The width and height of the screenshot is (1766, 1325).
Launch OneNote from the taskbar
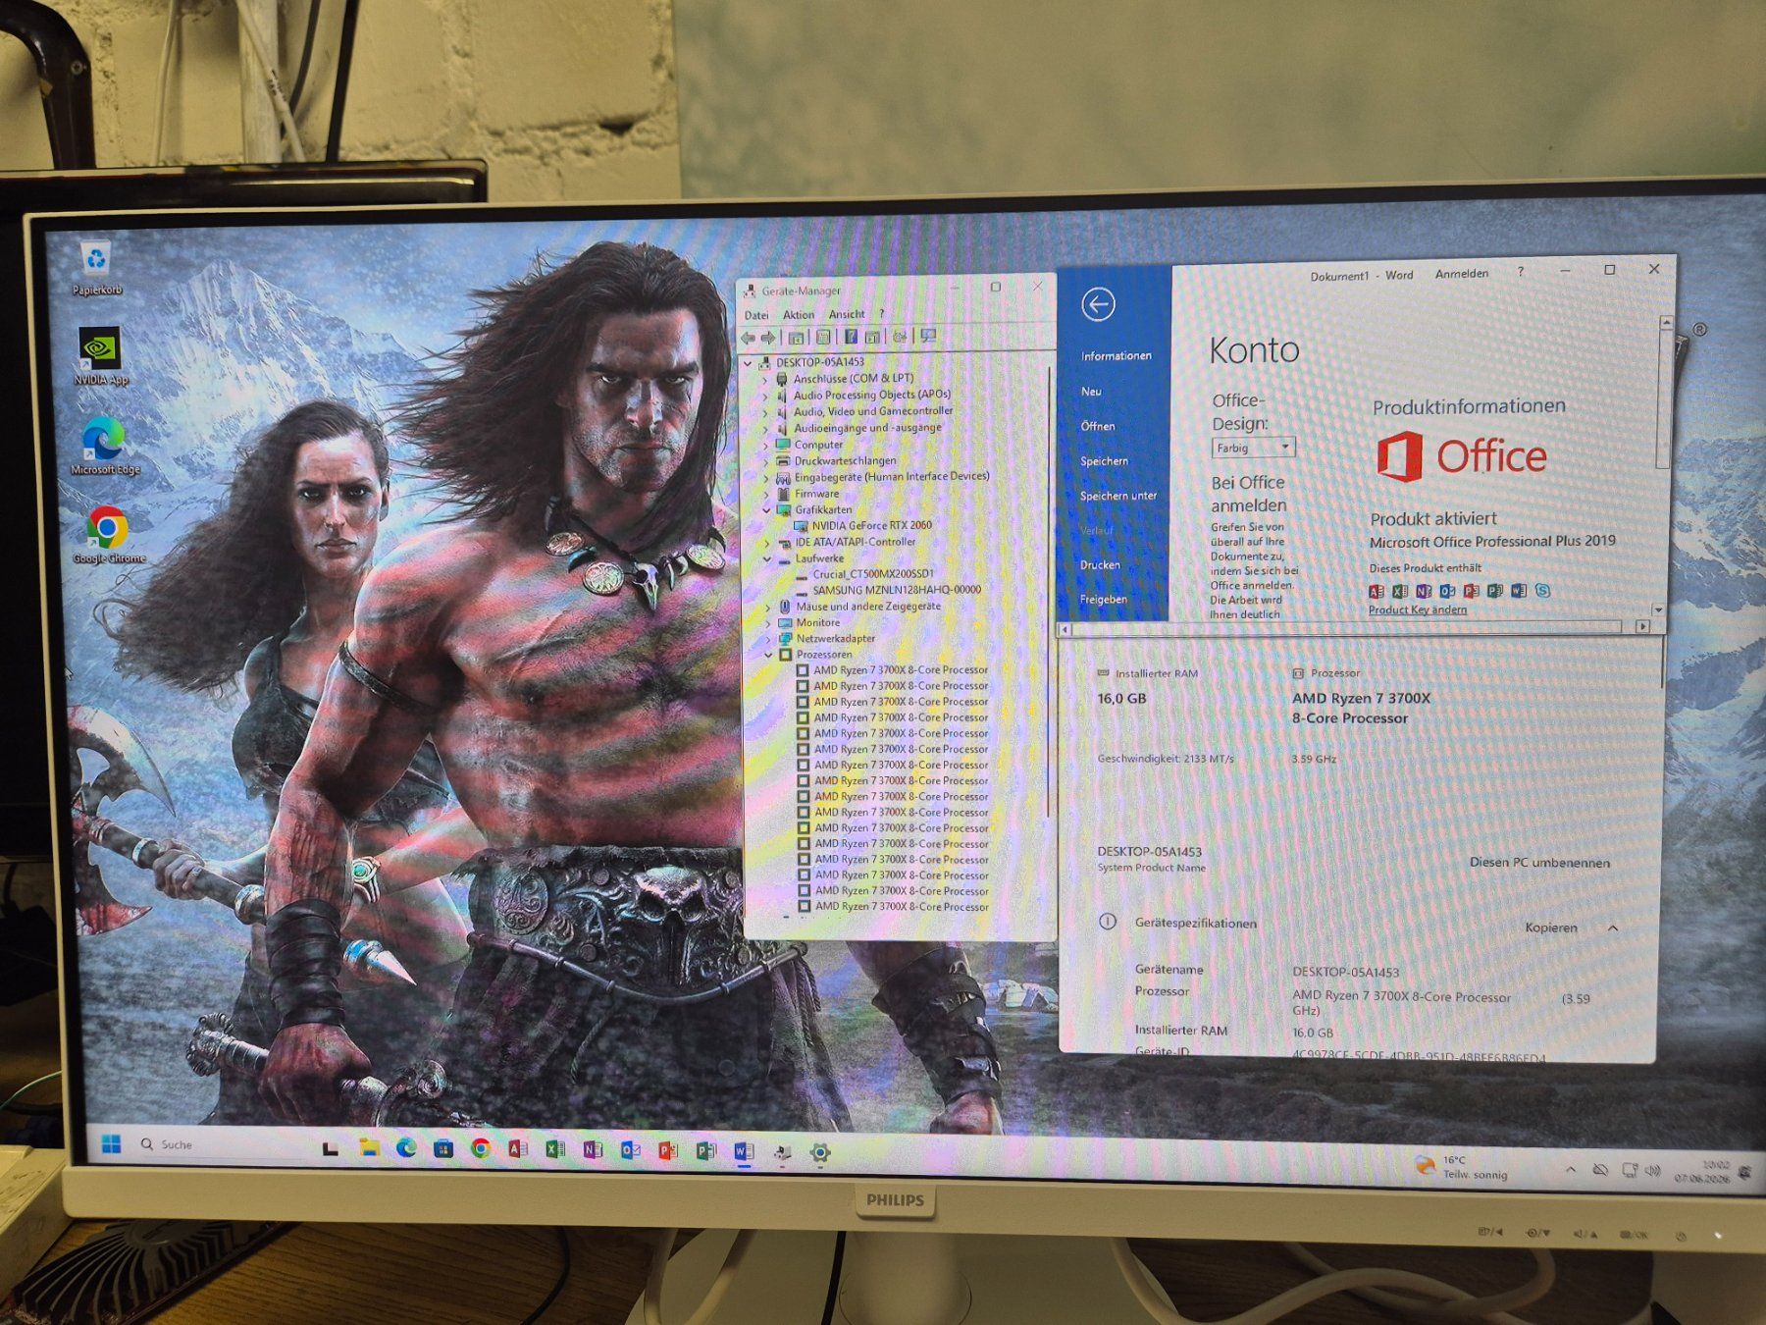click(593, 1149)
